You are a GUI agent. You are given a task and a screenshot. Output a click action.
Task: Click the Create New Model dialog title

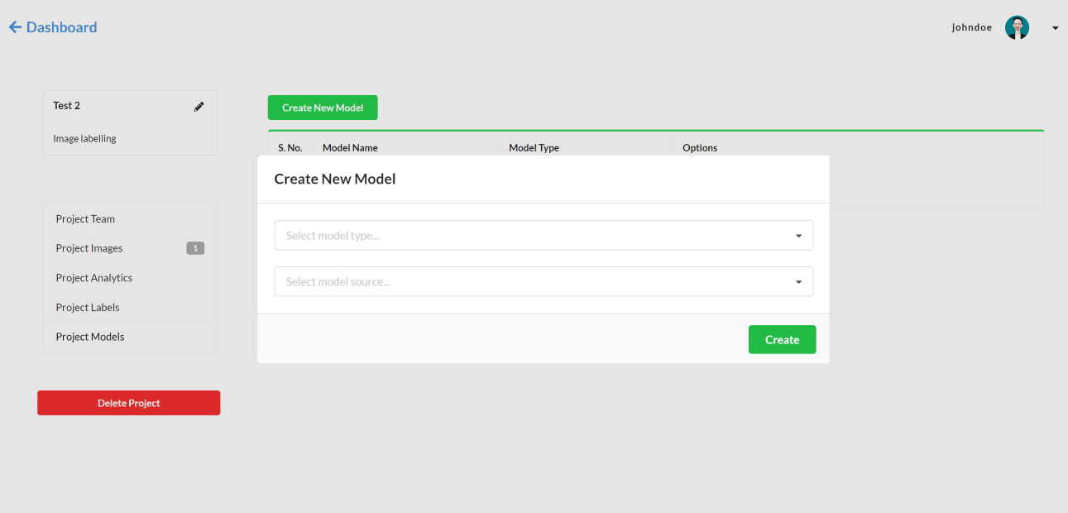(x=334, y=179)
